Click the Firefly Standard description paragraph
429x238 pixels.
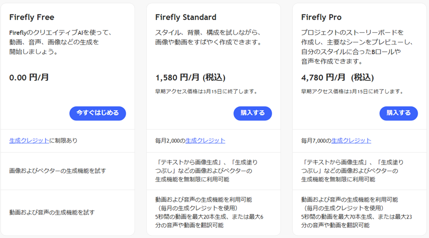pos(208,37)
